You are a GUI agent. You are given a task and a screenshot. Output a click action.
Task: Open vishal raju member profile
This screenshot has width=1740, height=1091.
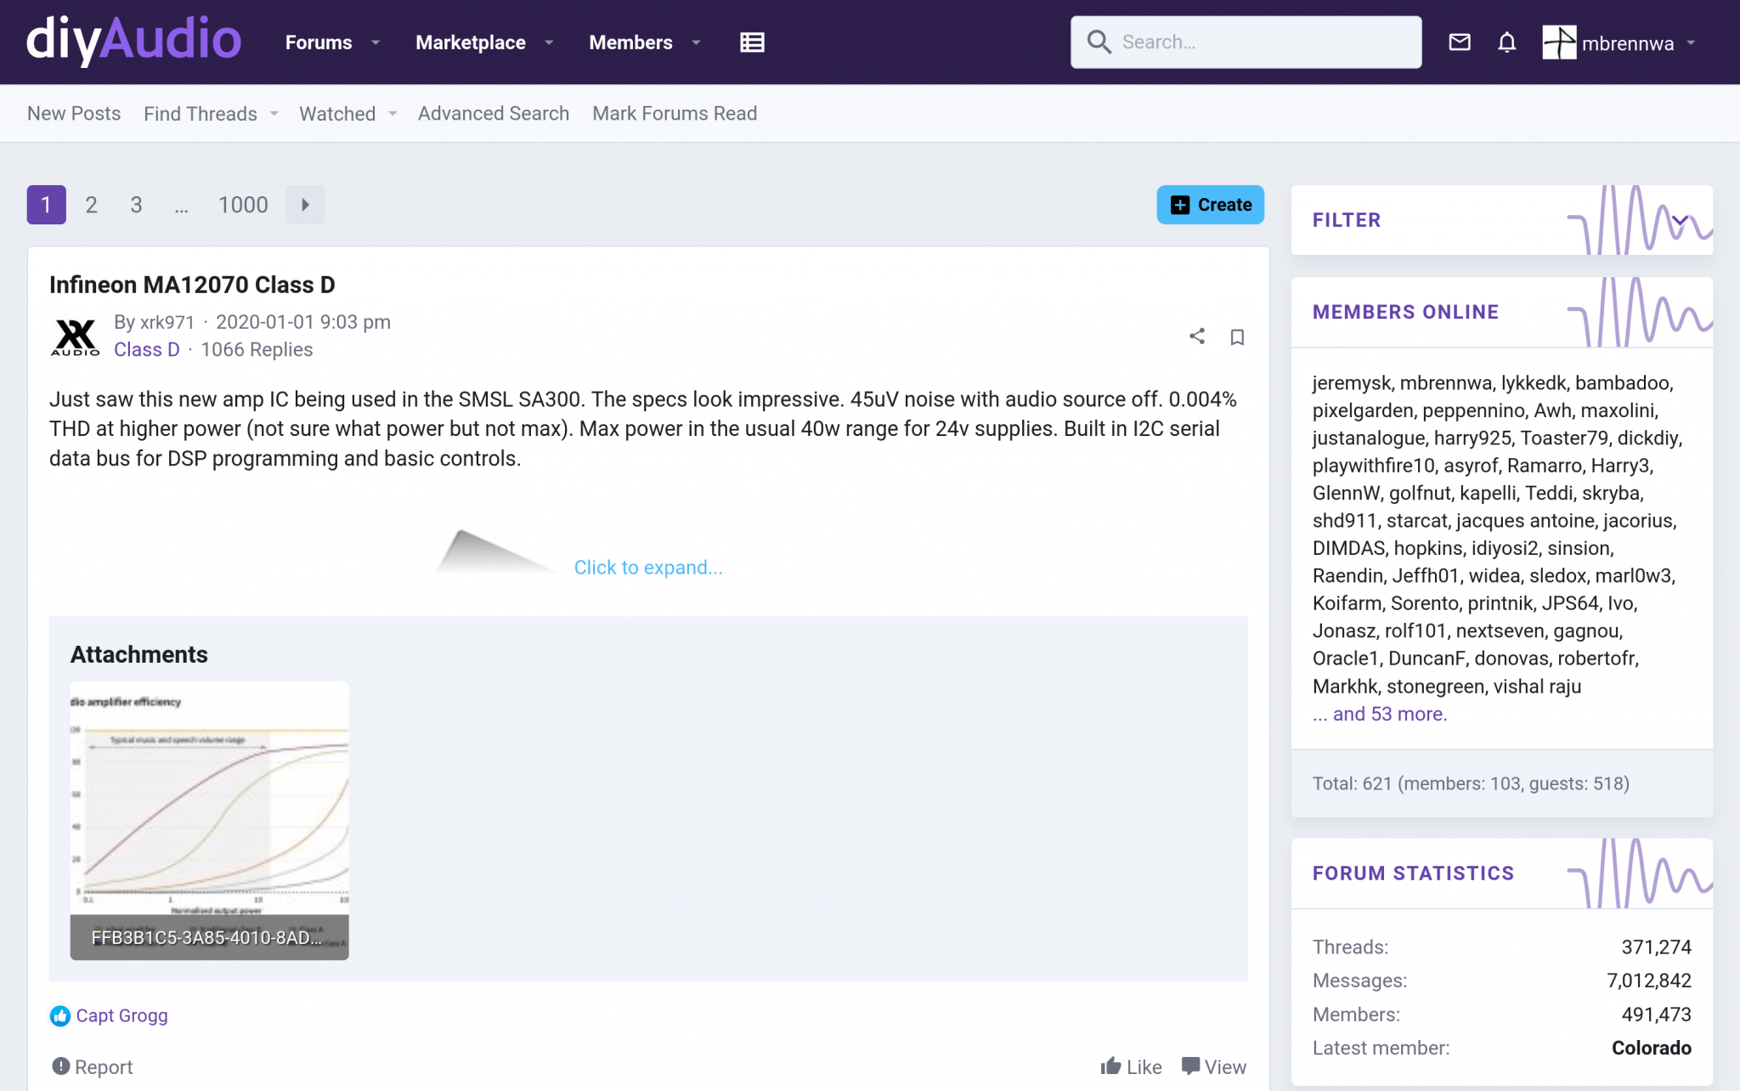click(x=1537, y=686)
